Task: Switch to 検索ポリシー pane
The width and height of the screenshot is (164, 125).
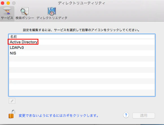Action: tap(25, 13)
